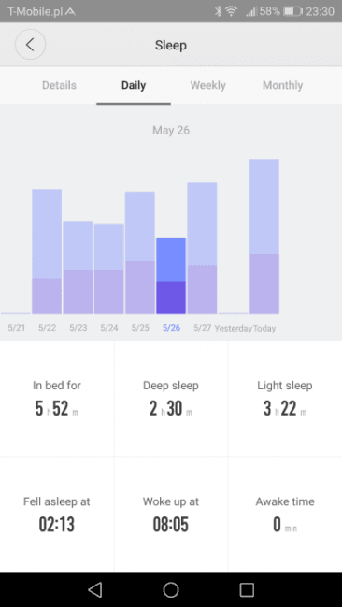
Task: Select the Today sleep bar
Action: click(264, 236)
